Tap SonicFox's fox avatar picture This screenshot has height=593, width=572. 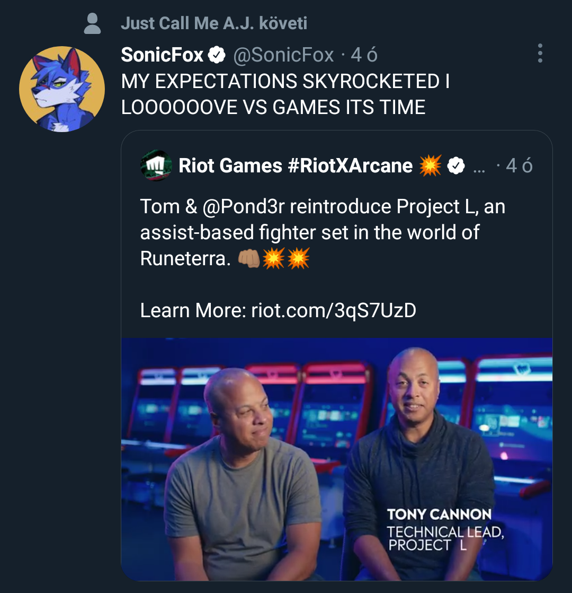[x=62, y=89]
